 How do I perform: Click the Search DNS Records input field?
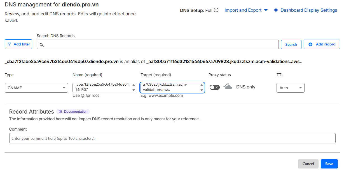click(160, 45)
